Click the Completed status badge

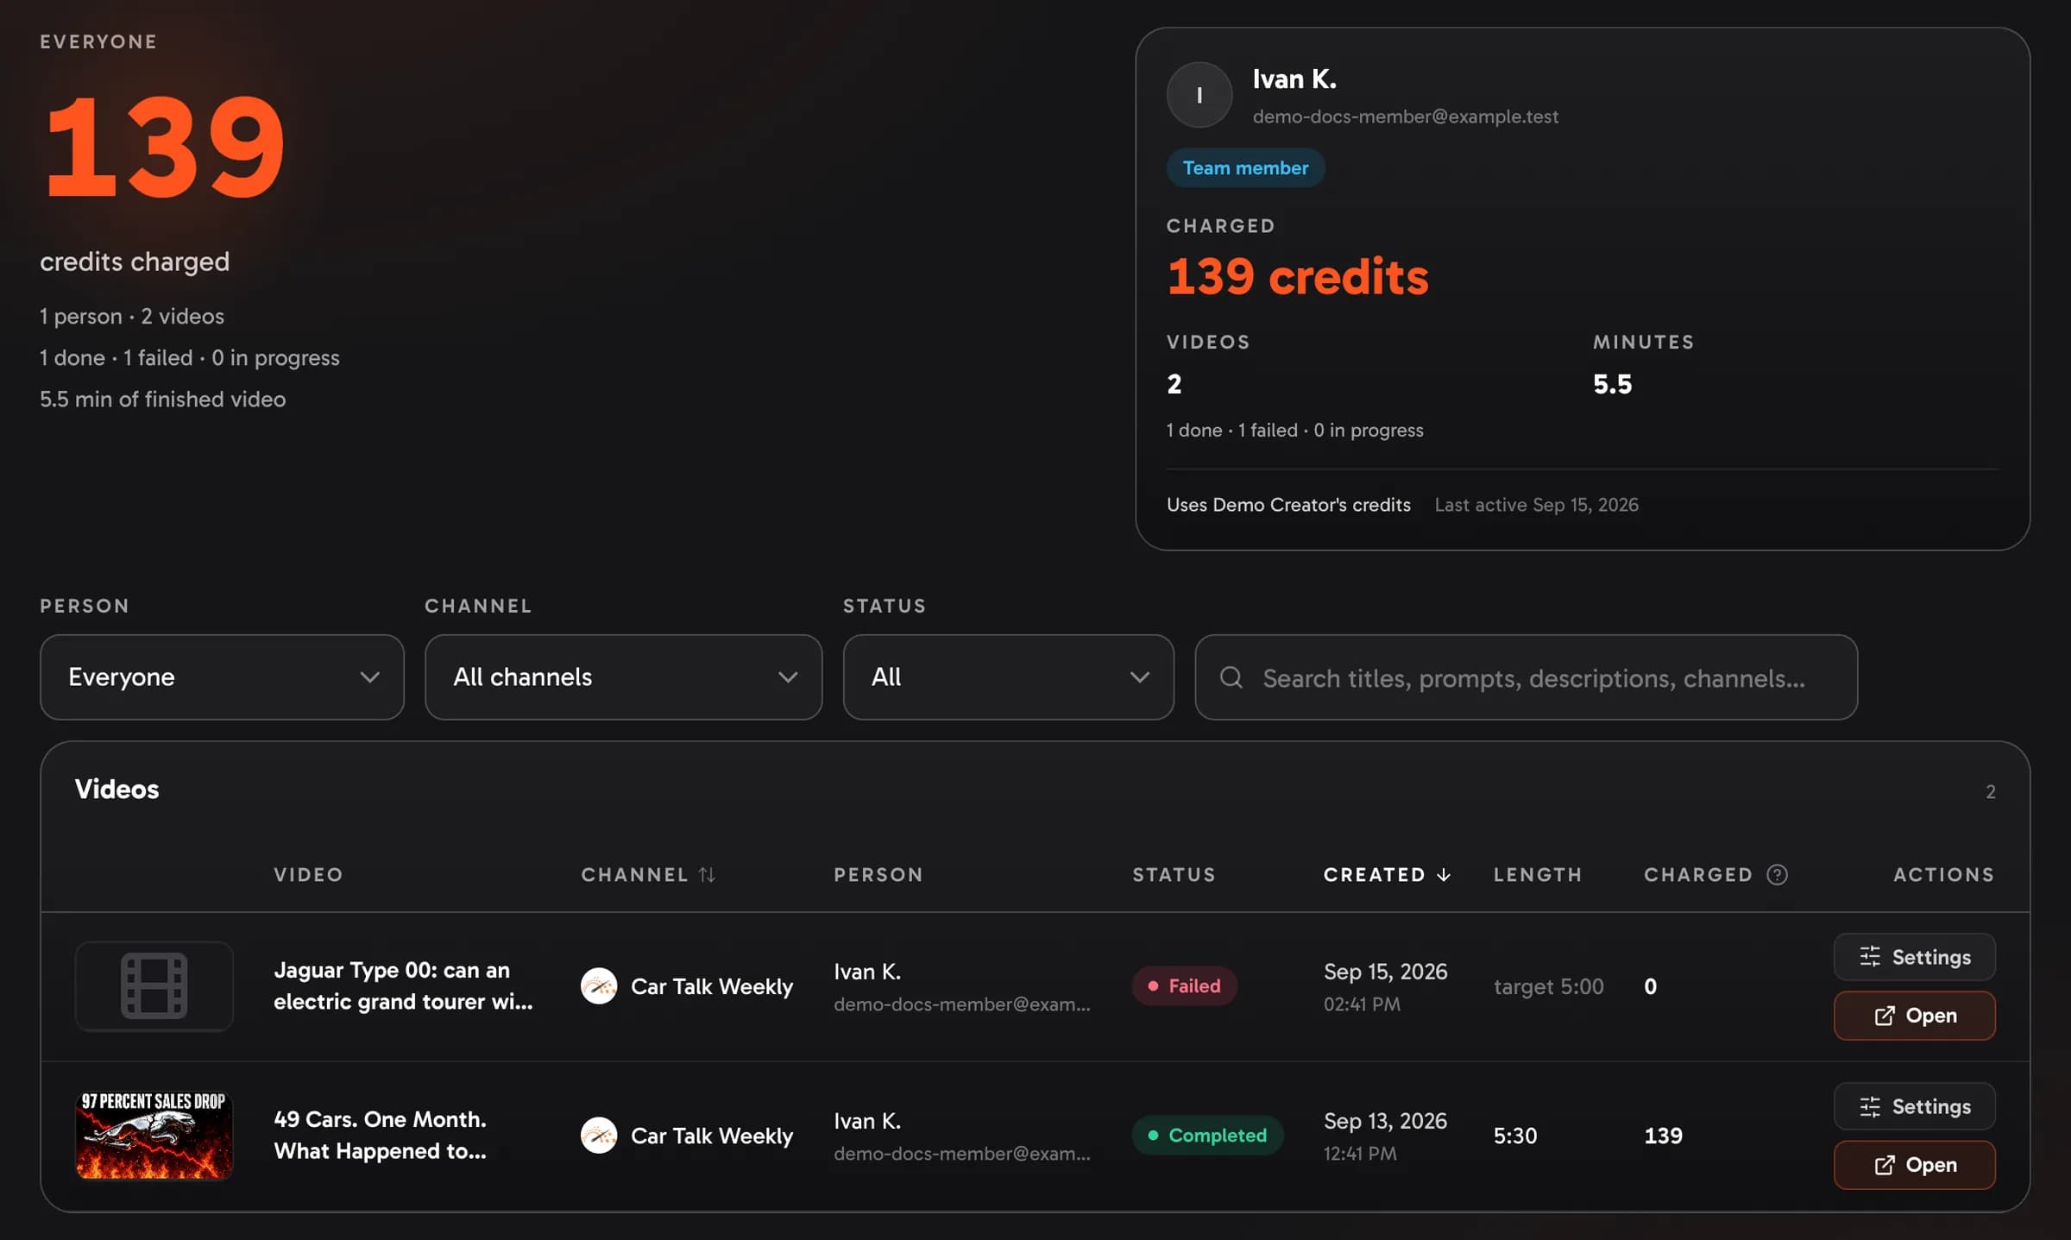[1207, 1135]
